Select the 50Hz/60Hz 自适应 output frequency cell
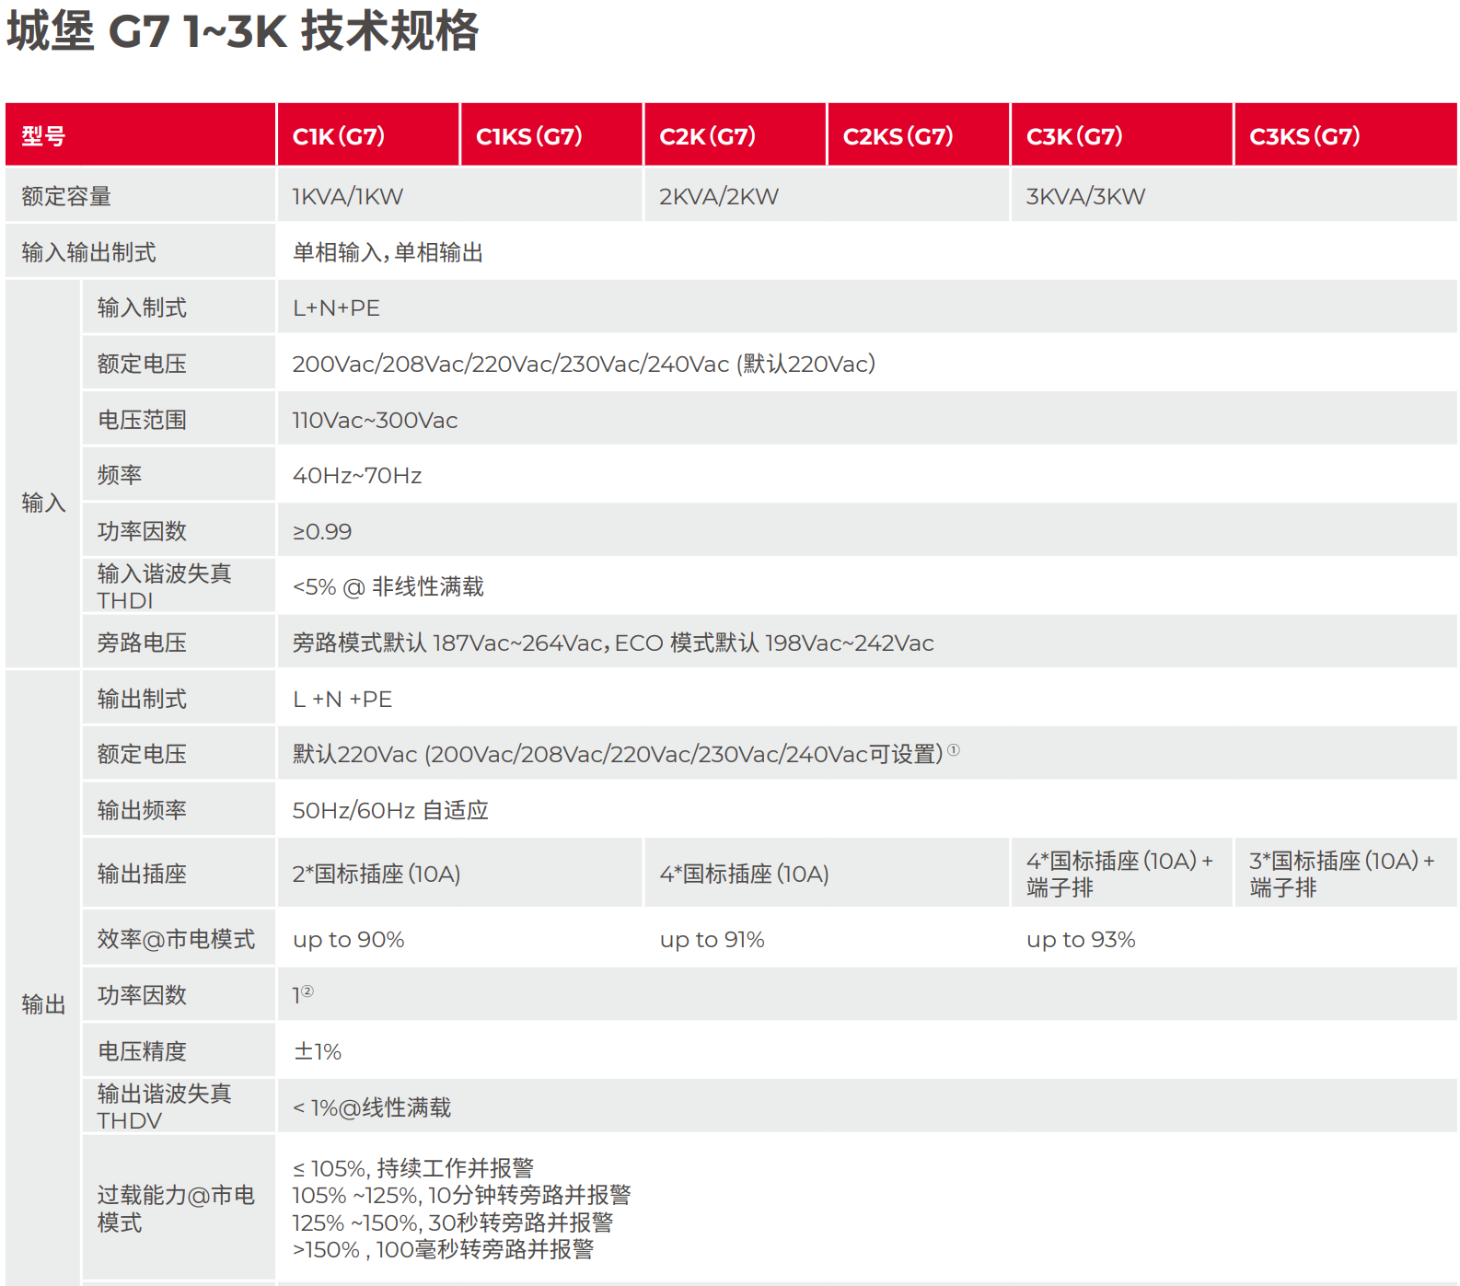 point(390,810)
